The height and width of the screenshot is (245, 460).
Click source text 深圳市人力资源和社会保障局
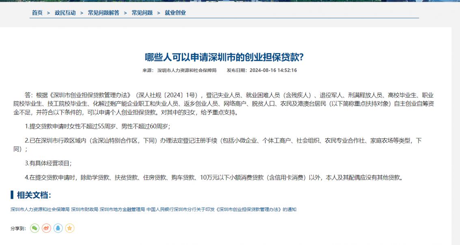187,70
